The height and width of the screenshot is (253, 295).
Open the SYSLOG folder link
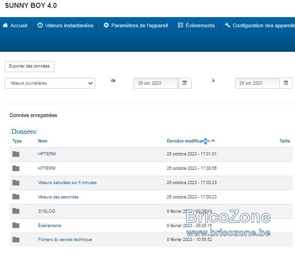coord(47,211)
